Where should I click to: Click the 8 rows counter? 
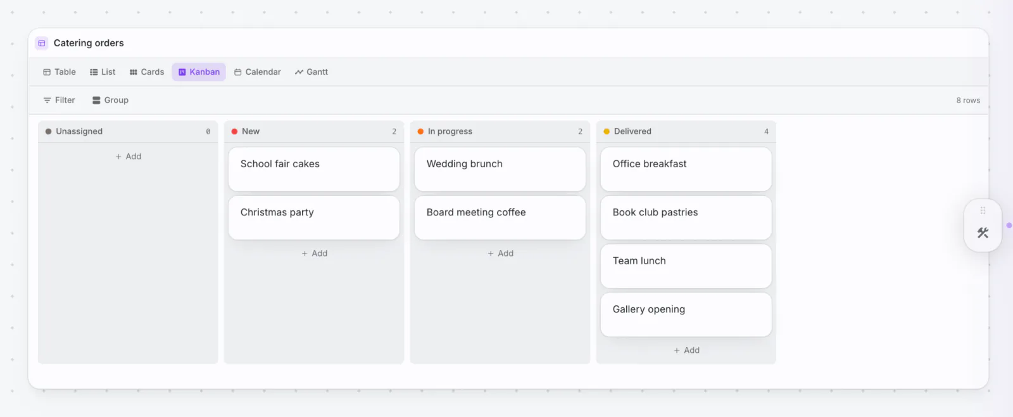pyautogui.click(x=968, y=100)
